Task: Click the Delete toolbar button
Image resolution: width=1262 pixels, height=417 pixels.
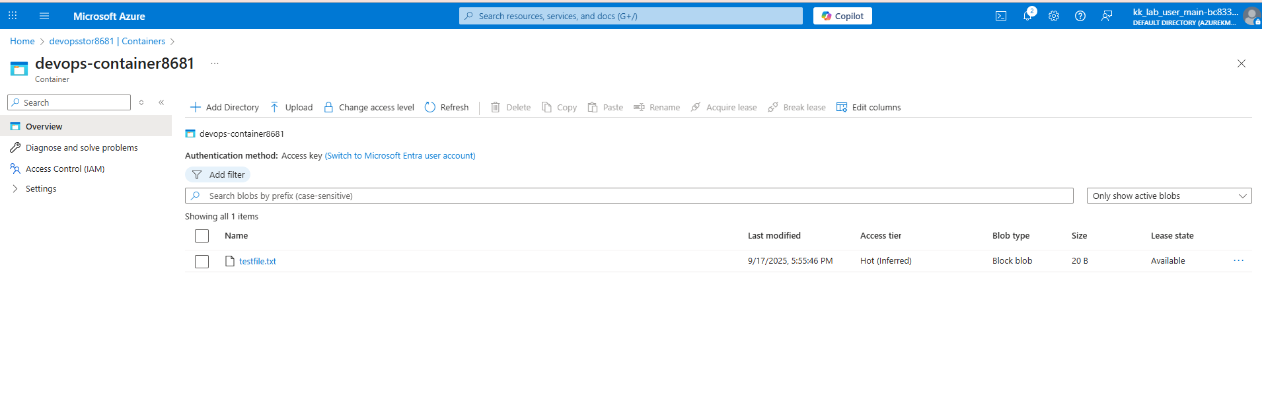Action: coord(511,107)
